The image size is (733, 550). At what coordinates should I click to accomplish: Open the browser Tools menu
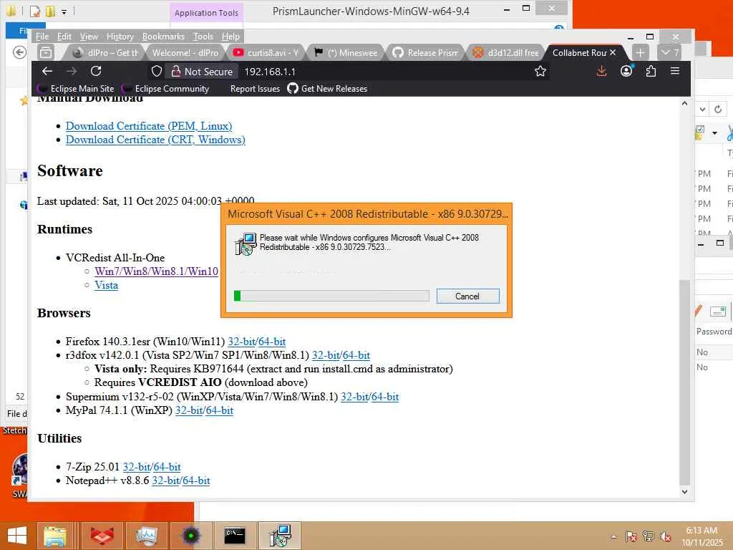coord(203,37)
